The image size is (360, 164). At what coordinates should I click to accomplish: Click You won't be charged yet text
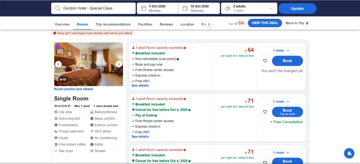click(x=282, y=71)
